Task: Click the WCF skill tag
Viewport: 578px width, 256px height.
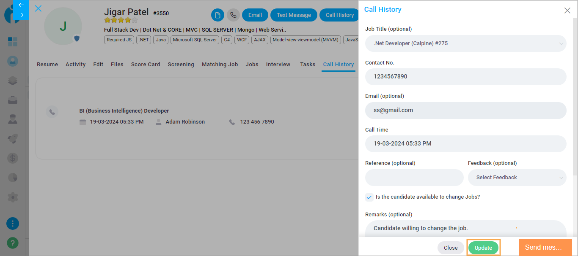Action: pos(242,40)
